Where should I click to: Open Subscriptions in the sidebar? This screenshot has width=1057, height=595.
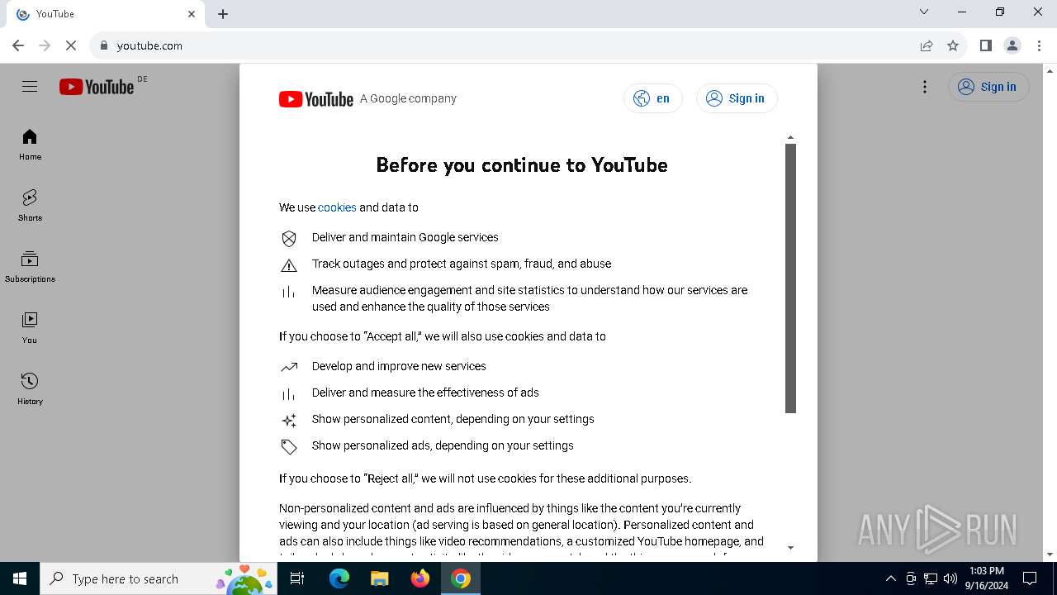(30, 267)
